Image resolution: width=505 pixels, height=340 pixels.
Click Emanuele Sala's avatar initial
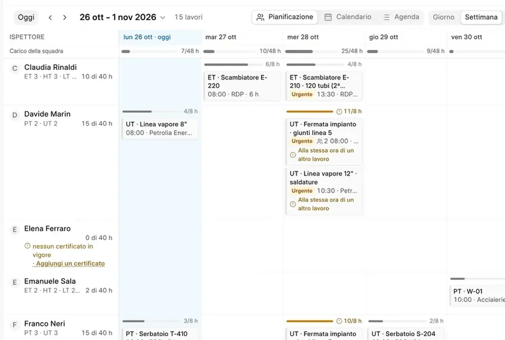pos(15,282)
